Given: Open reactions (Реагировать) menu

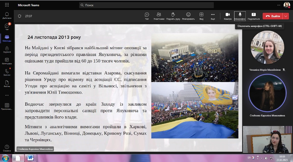Looking at the screenshot, I should (188, 16).
